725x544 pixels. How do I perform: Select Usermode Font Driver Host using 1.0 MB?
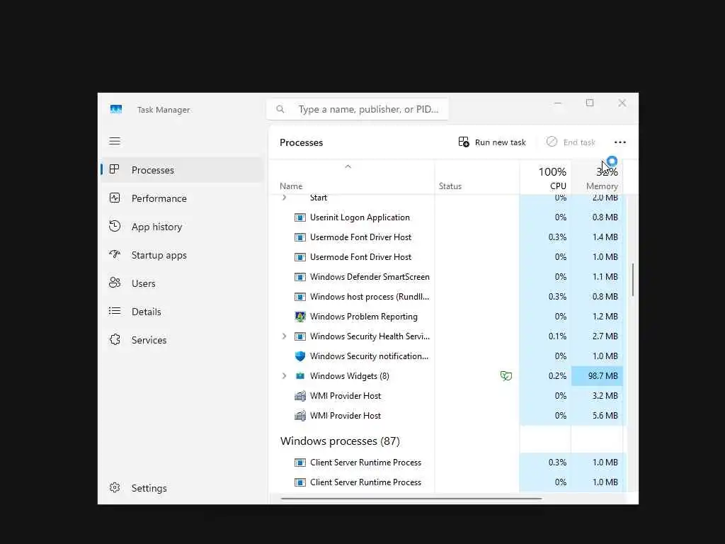[447, 257]
